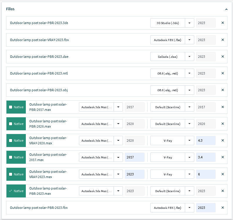
Task: Click the Files section heading
Action: pos(10,9)
